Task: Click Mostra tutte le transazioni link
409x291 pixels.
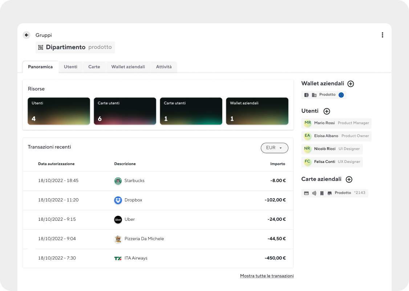Action: click(267, 276)
